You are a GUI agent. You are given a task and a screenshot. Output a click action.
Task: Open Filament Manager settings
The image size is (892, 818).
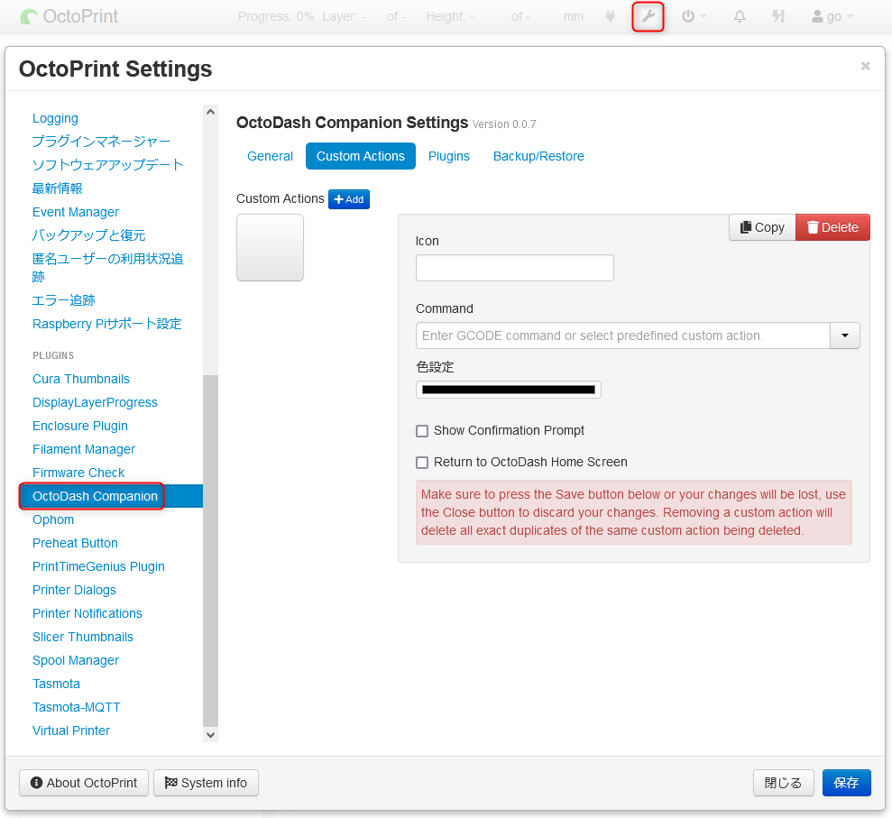[x=84, y=449]
